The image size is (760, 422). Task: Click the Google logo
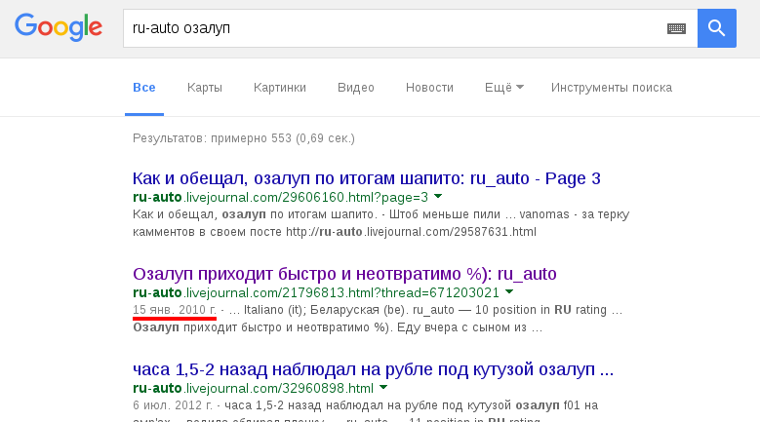(x=59, y=27)
